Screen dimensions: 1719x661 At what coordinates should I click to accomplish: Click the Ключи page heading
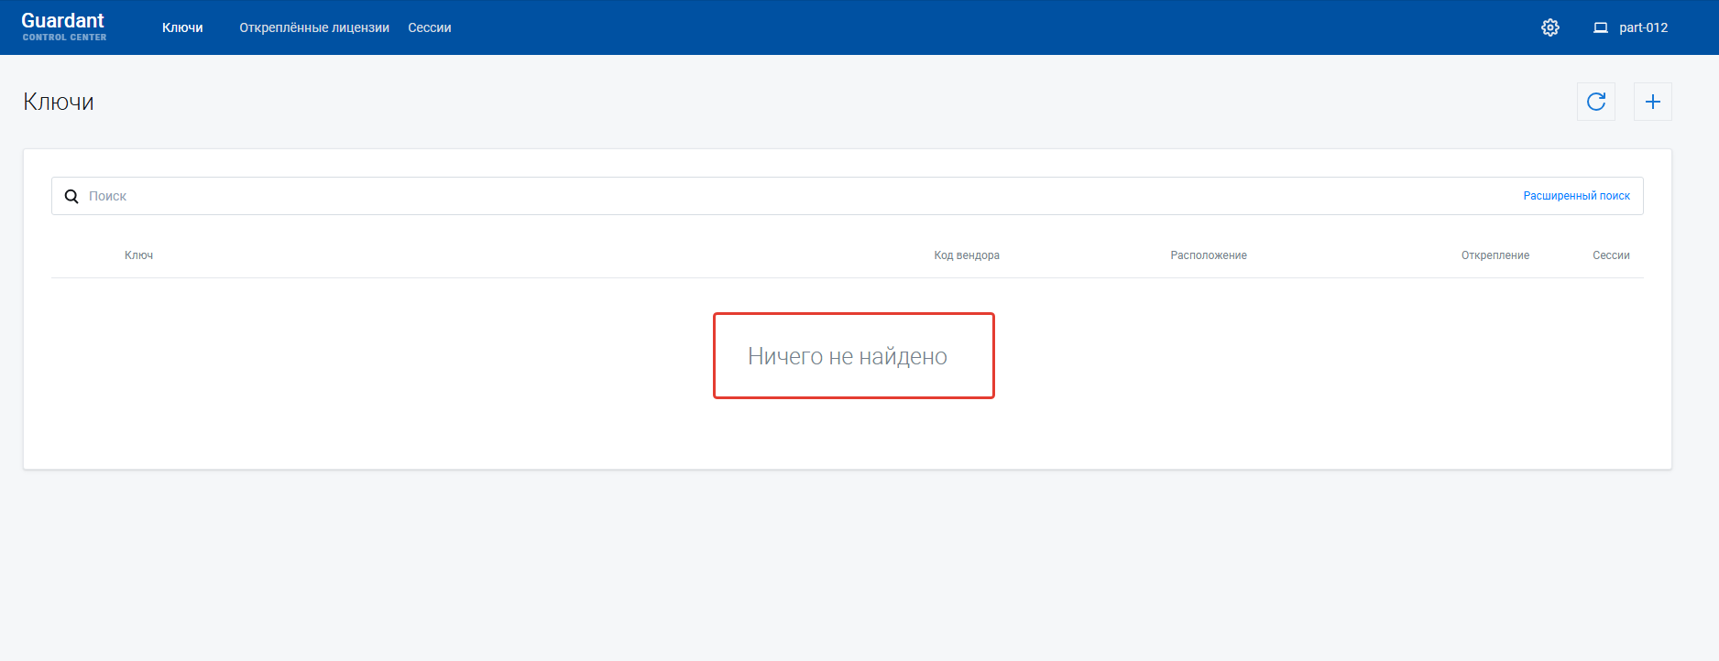point(59,102)
